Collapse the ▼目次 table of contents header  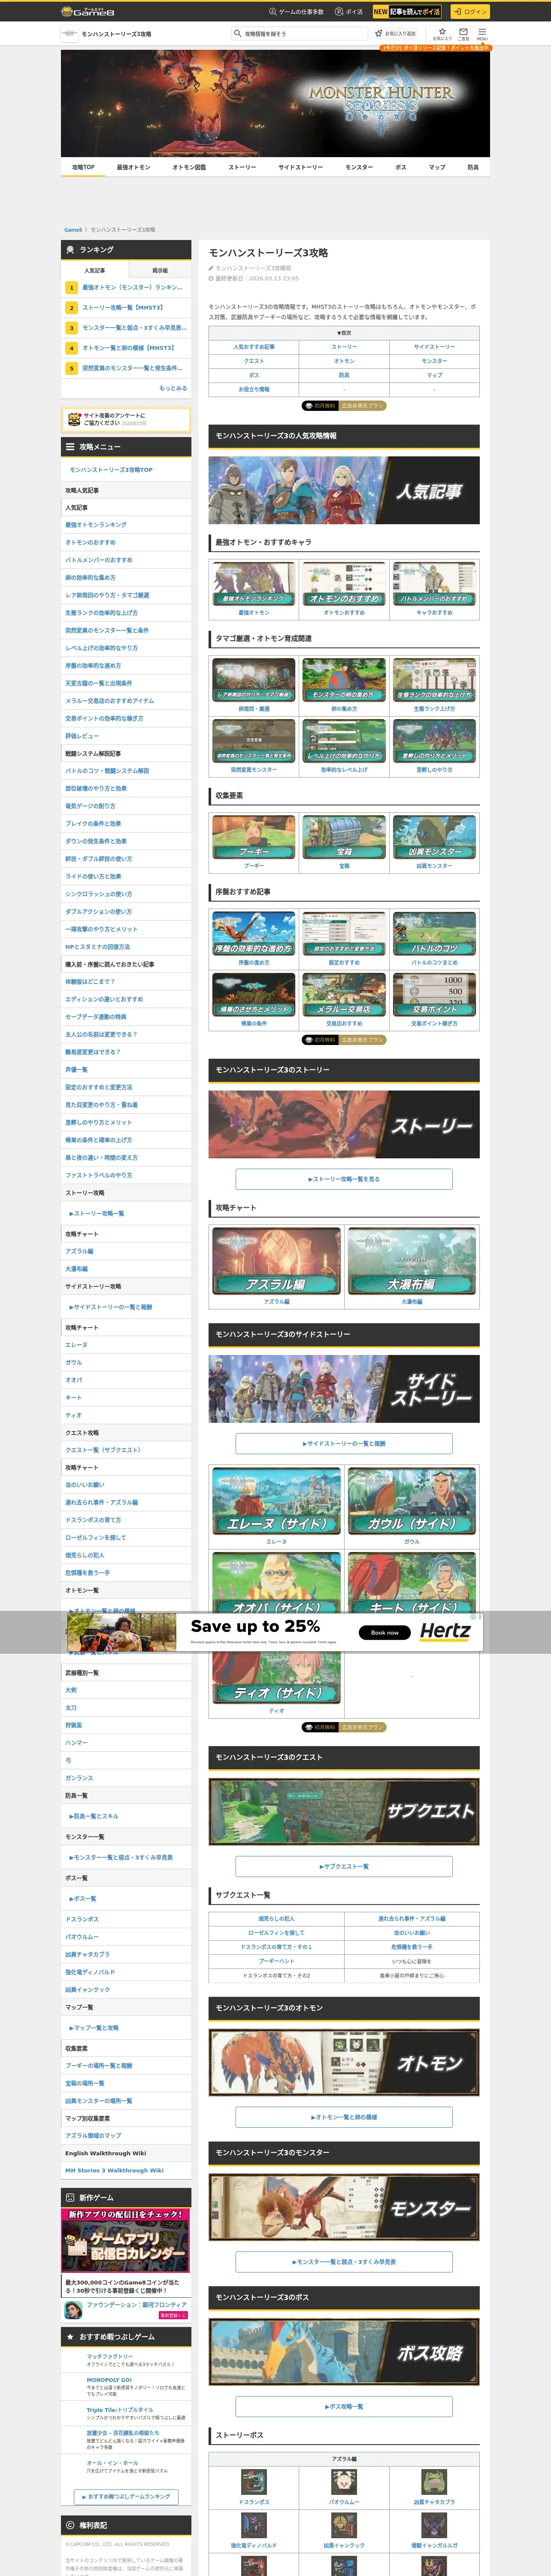(x=344, y=333)
